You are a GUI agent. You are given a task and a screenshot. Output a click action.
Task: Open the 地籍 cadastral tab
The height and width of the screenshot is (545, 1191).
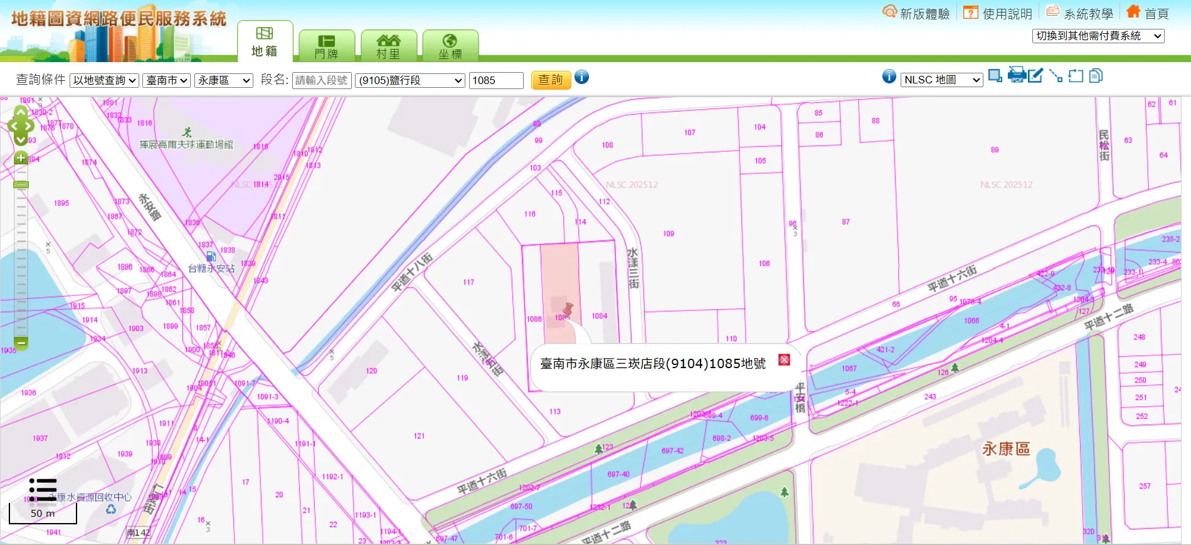point(265,41)
